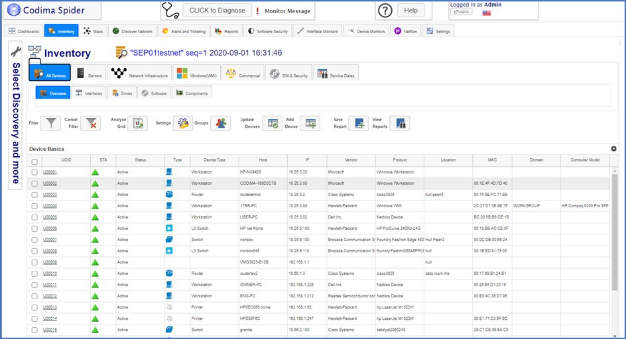Open the Windows(WMI) tab
The width and height of the screenshot is (626, 339).
[196, 73]
